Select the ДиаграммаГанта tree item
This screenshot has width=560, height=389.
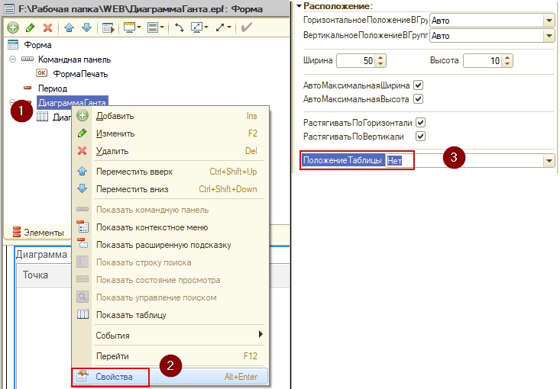pyautogui.click(x=72, y=102)
